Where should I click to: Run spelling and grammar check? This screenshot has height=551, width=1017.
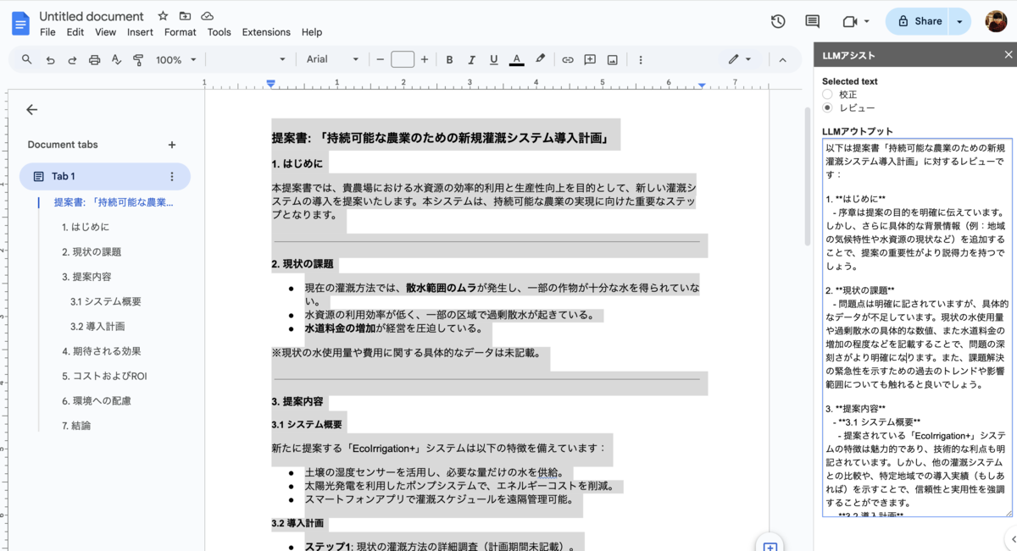pyautogui.click(x=116, y=59)
